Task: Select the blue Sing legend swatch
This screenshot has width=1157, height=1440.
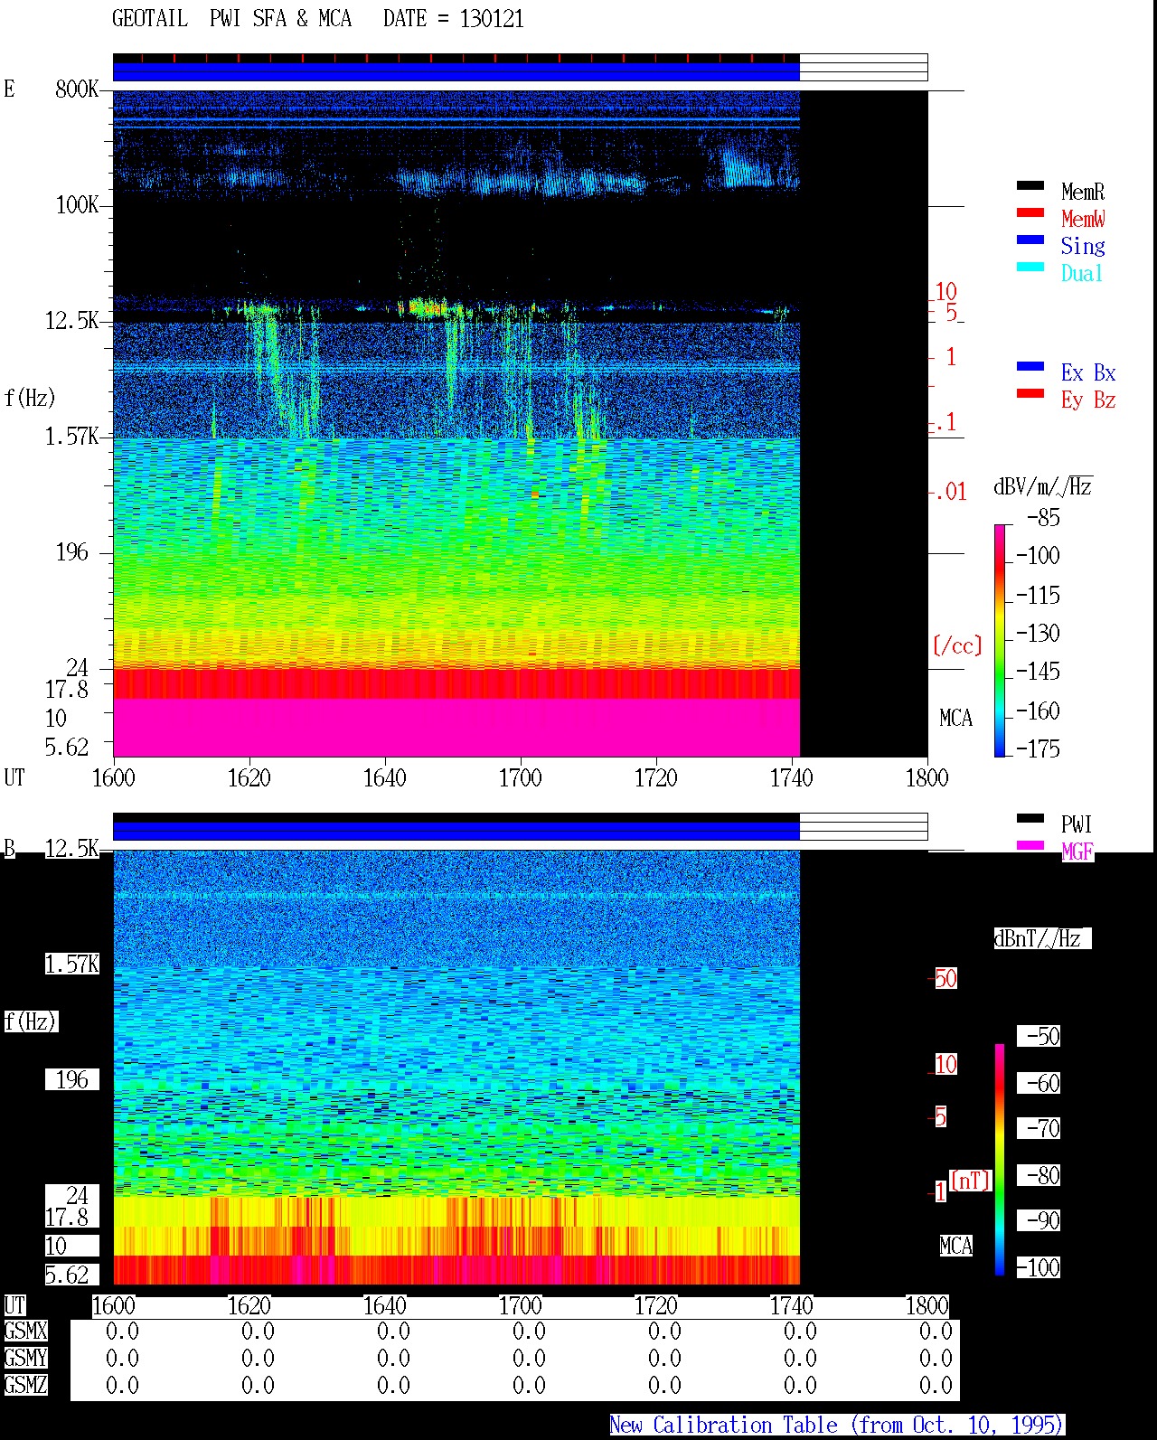Action: (x=1030, y=240)
